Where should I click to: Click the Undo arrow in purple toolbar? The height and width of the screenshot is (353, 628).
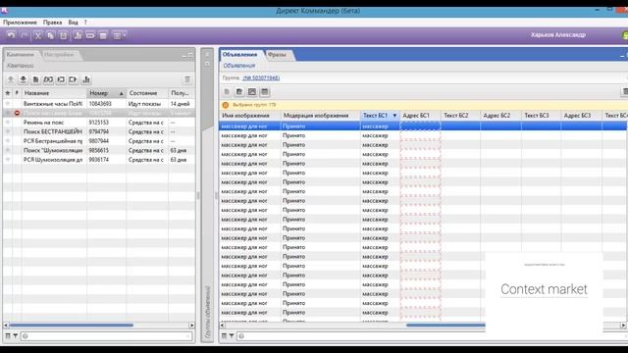click(11, 35)
